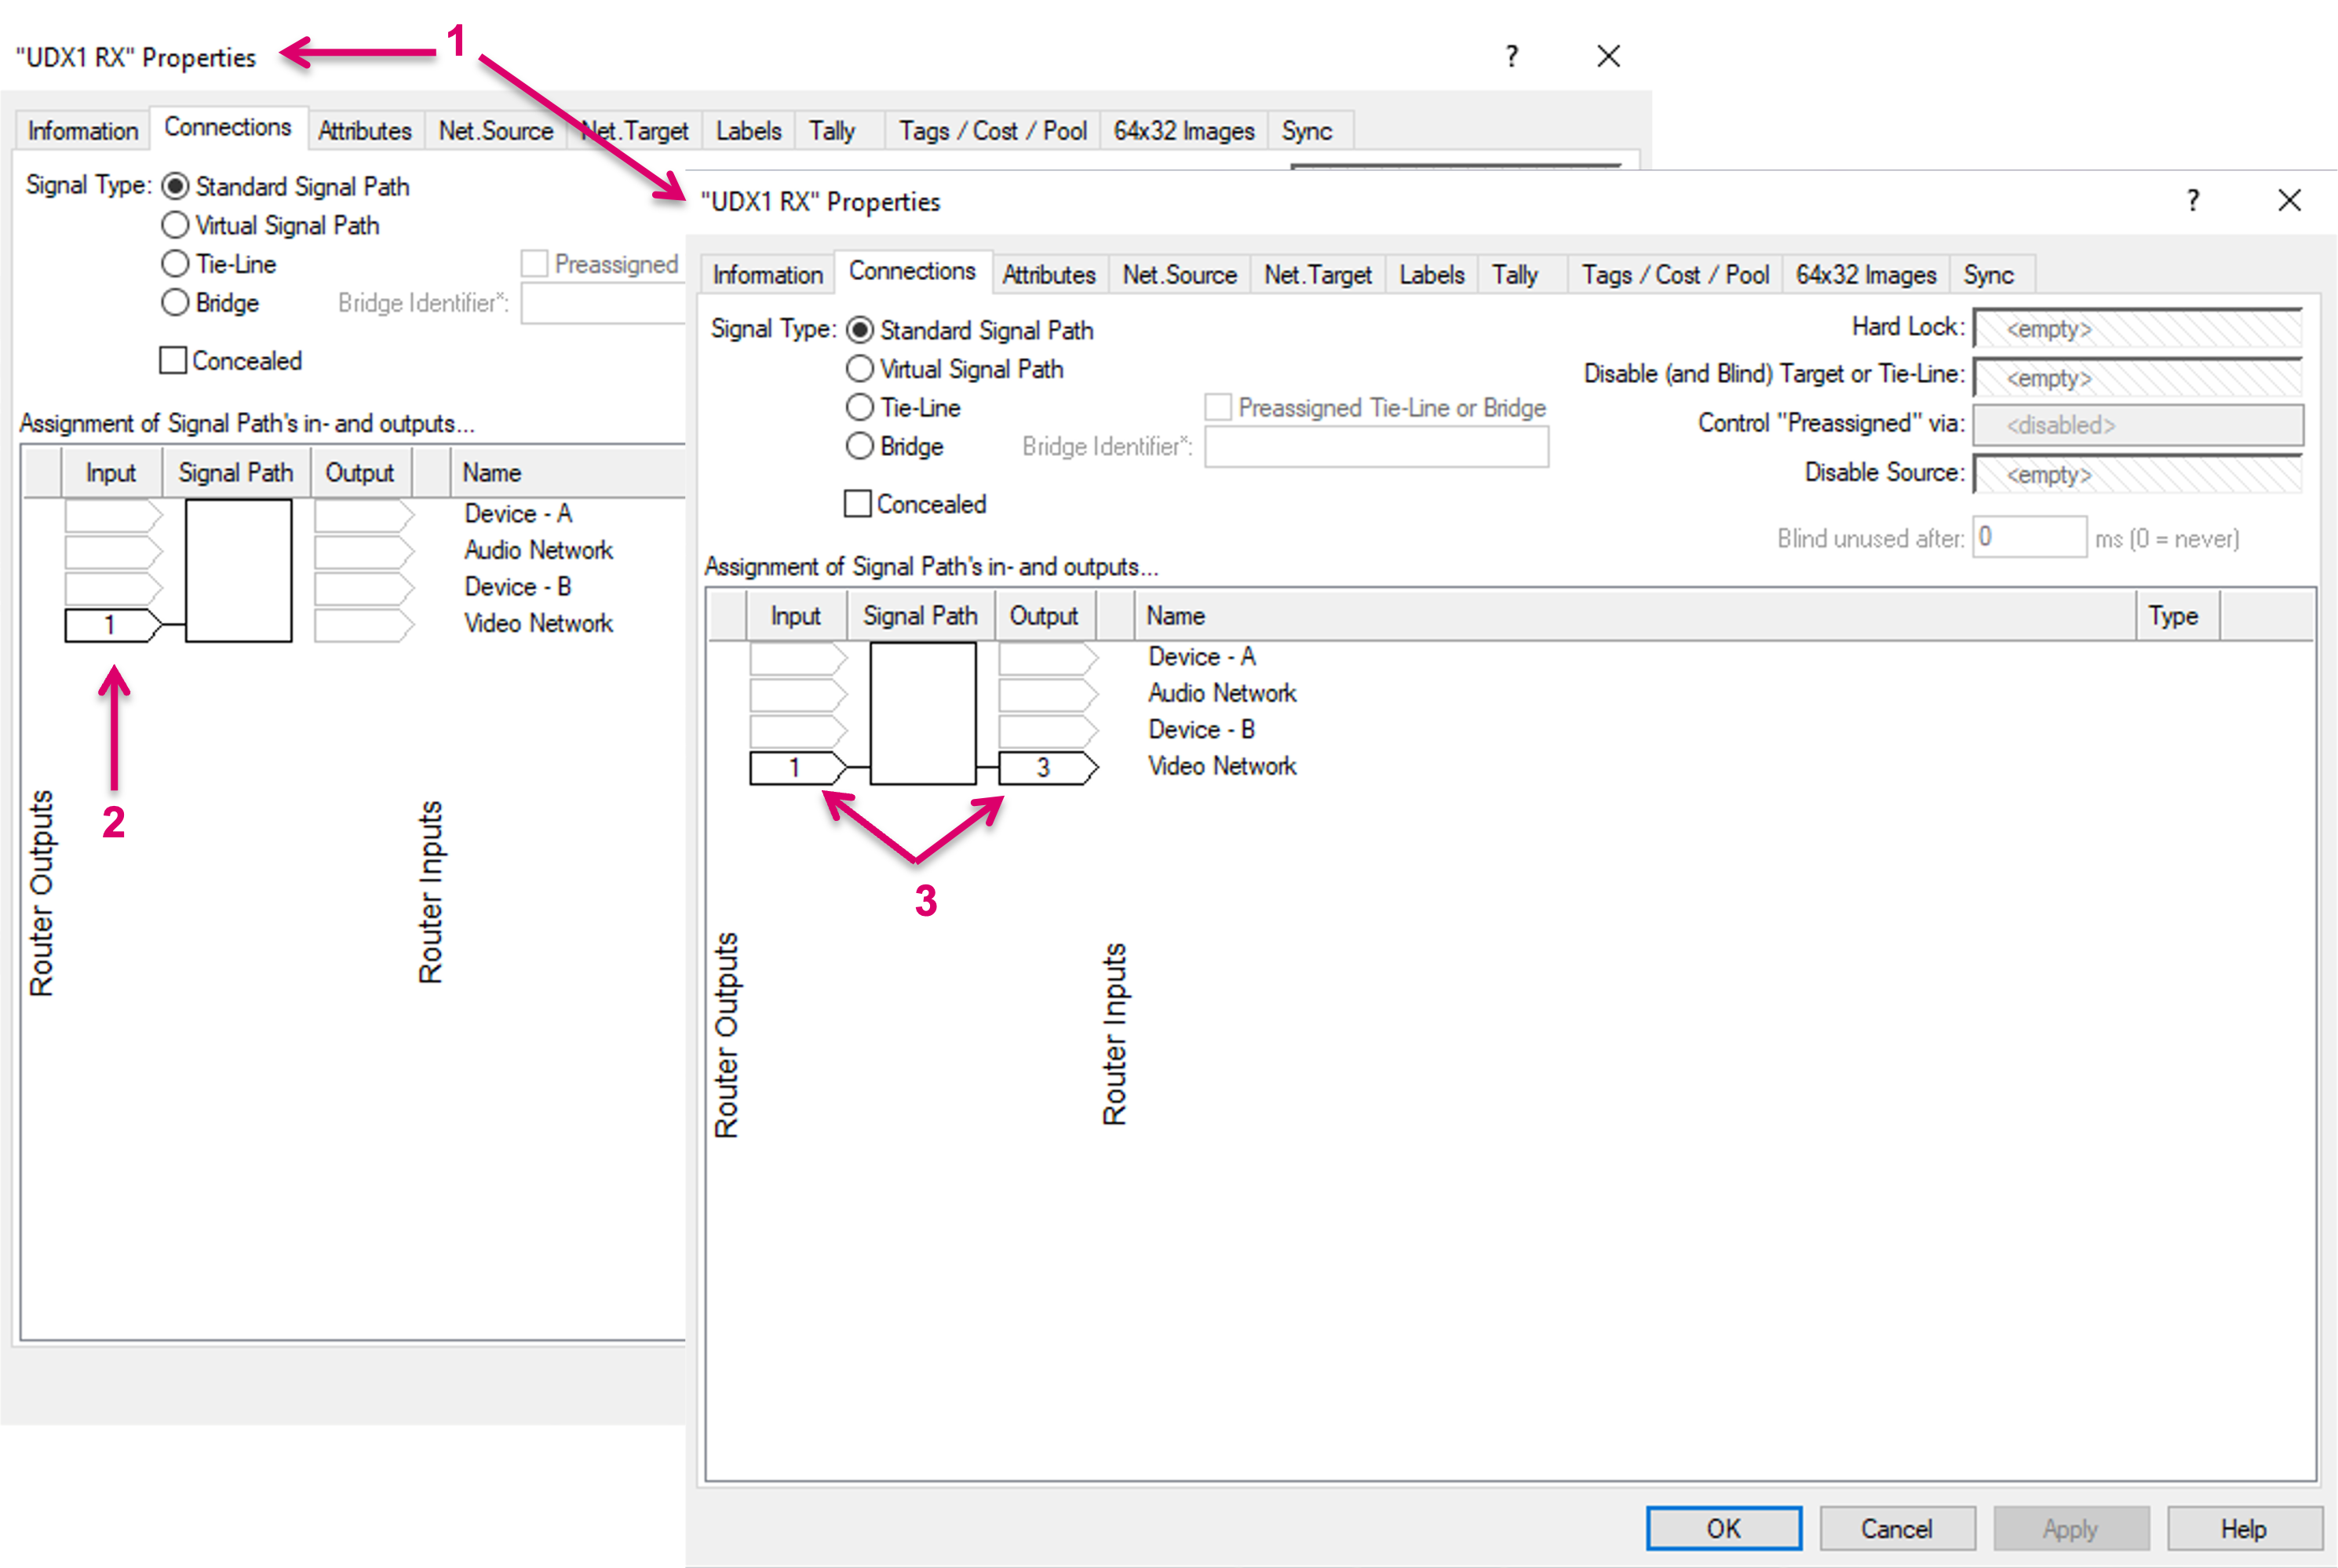This screenshot has height=1568, width=2338.
Task: Open the Hard Lock empty field
Action: 2137,329
